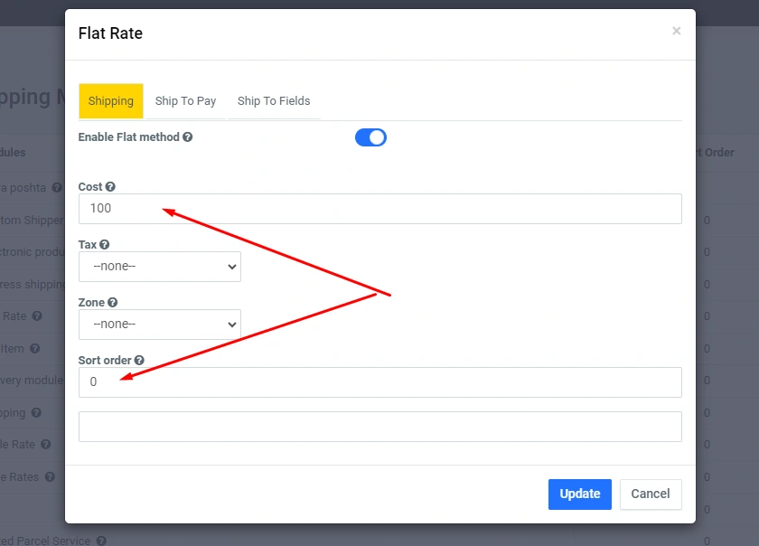Open the Tax dropdown
The height and width of the screenshot is (546, 759).
(x=160, y=267)
